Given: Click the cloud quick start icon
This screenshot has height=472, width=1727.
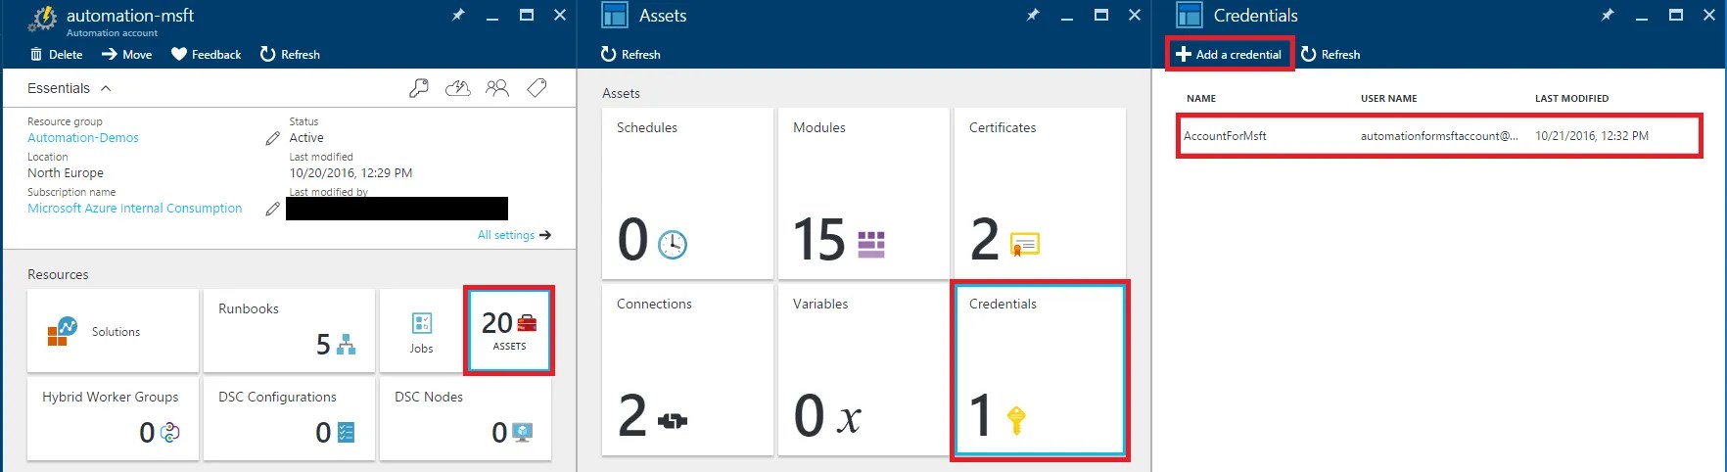Looking at the screenshot, I should pos(458,88).
